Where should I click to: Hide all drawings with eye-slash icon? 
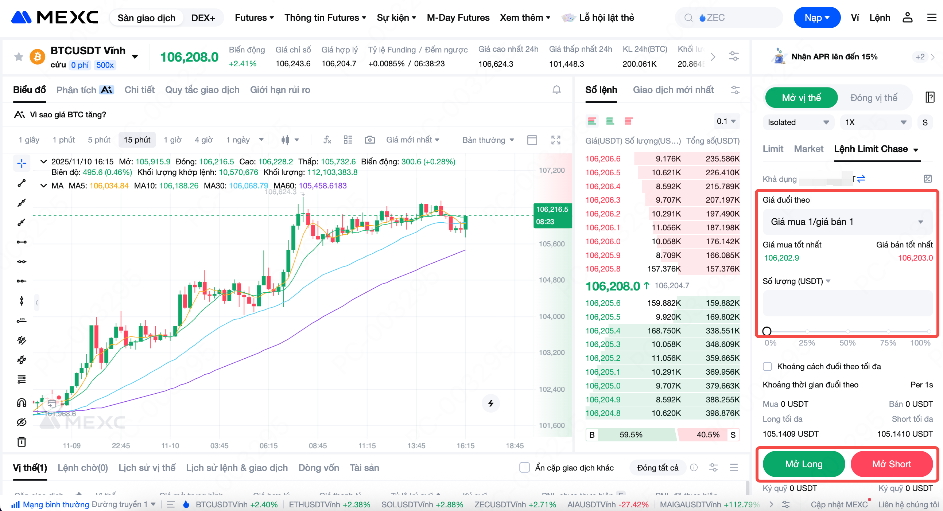22,422
